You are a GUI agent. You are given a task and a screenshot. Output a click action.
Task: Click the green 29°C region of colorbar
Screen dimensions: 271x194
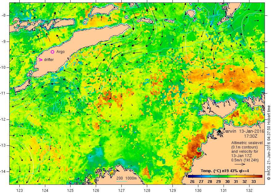pos(218,176)
